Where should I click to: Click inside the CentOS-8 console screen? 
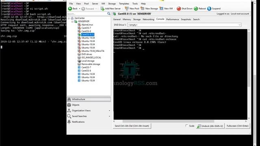180,74
